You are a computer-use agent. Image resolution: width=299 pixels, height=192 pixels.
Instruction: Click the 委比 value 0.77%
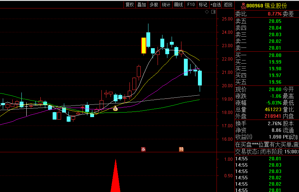pyautogui.click(x=274, y=14)
